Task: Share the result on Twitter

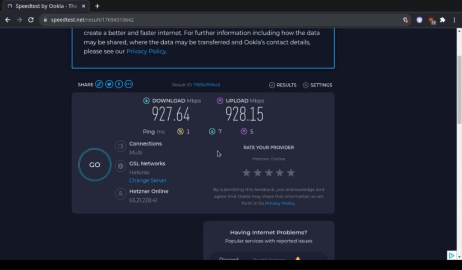Action: (x=109, y=84)
